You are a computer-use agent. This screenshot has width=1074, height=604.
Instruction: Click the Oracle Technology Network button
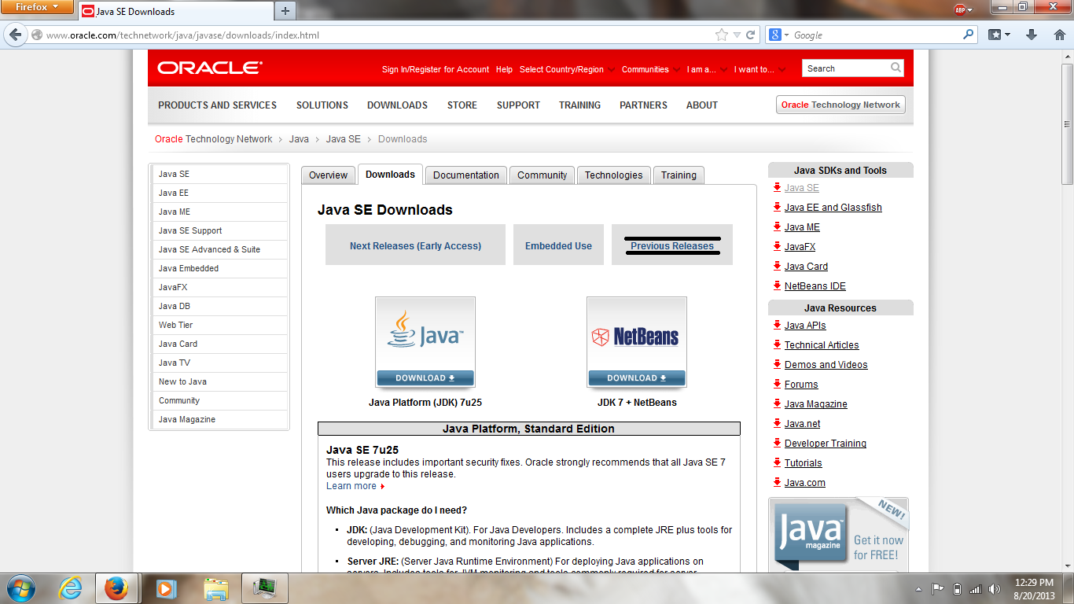(x=840, y=105)
